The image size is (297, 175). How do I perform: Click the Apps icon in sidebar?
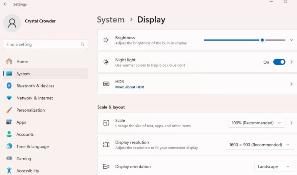[9, 122]
